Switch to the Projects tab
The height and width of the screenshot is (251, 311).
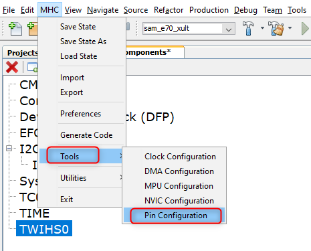click(x=21, y=53)
